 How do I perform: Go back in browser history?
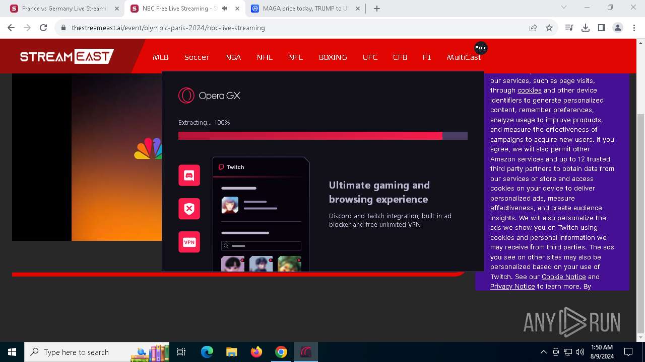(x=11, y=28)
